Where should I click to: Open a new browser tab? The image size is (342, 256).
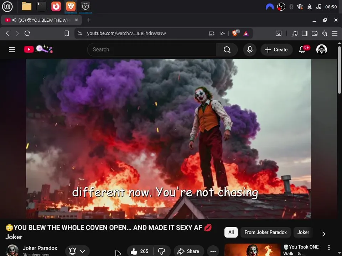(x=89, y=20)
